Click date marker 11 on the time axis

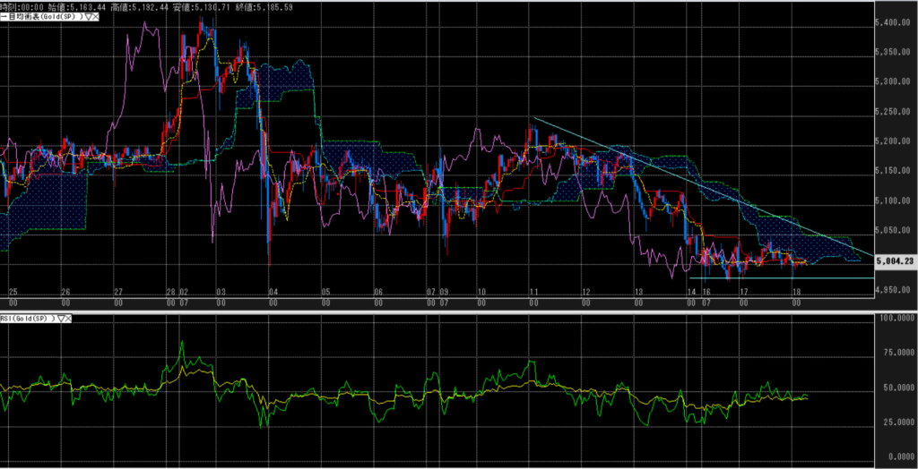533,293
